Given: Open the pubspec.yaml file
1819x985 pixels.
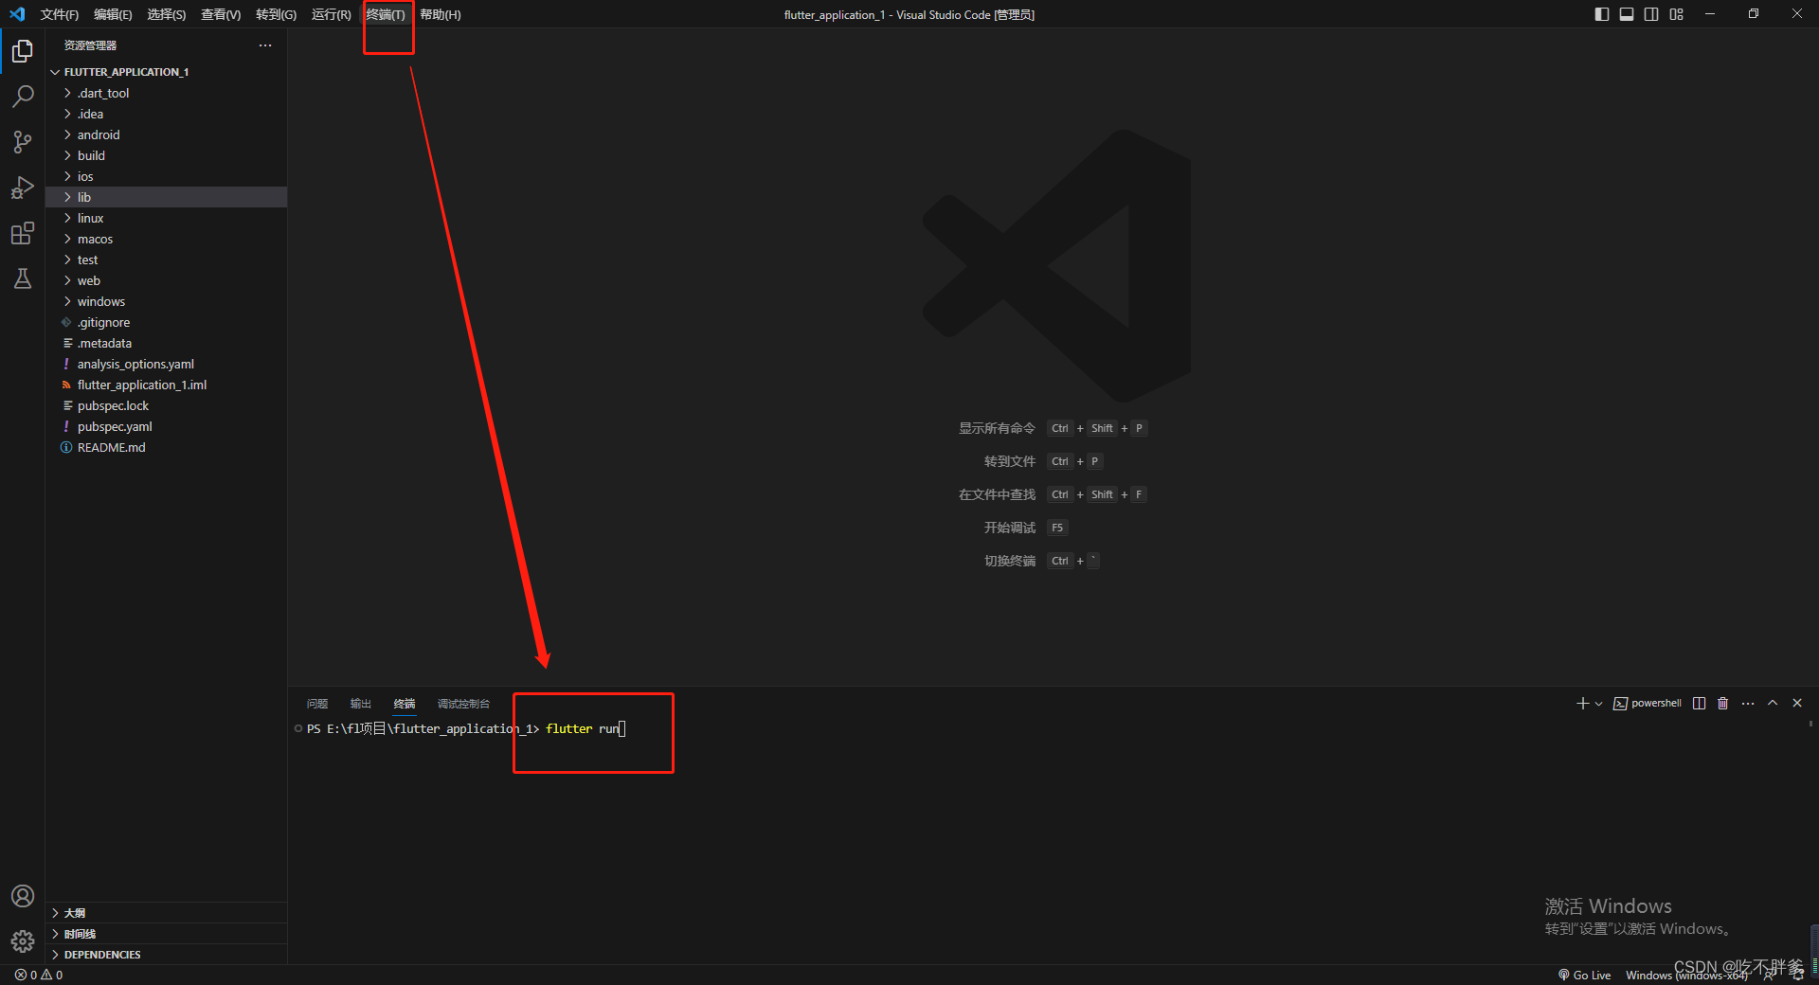Looking at the screenshot, I should click(x=166, y=426).
